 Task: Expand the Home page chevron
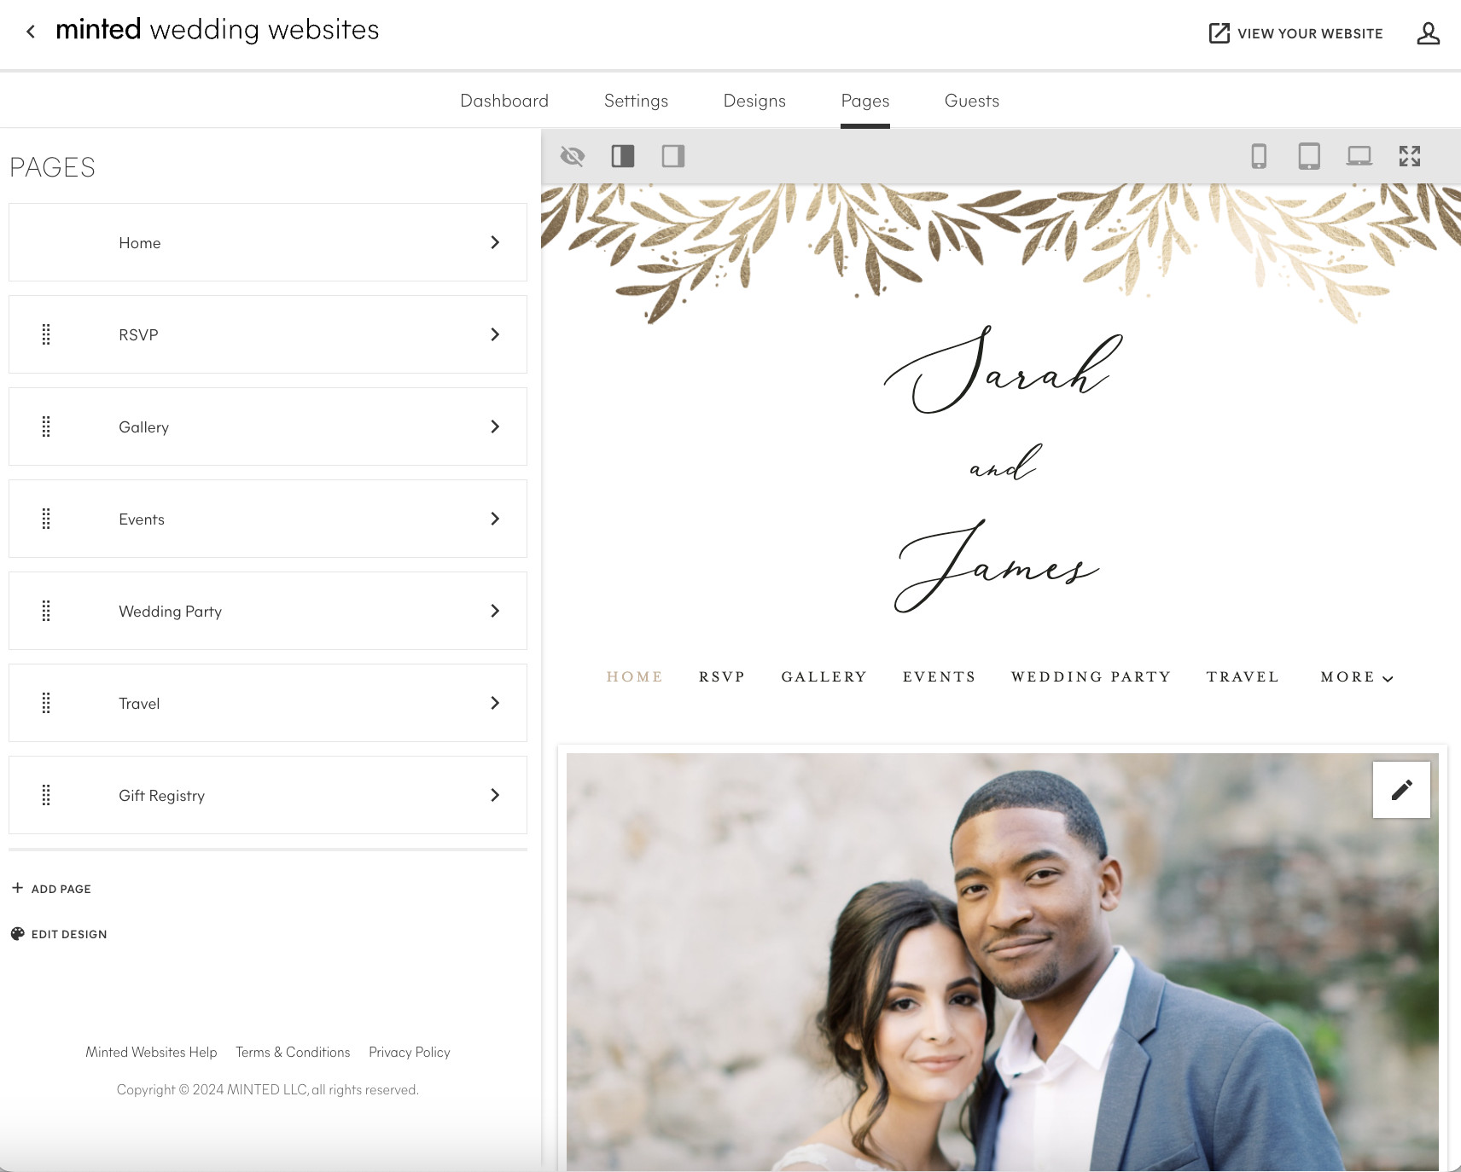tap(495, 242)
